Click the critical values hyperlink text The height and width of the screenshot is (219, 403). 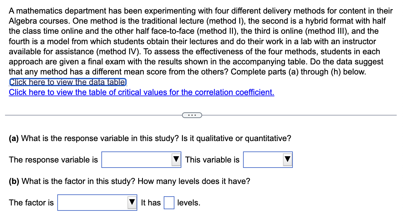coord(142,92)
